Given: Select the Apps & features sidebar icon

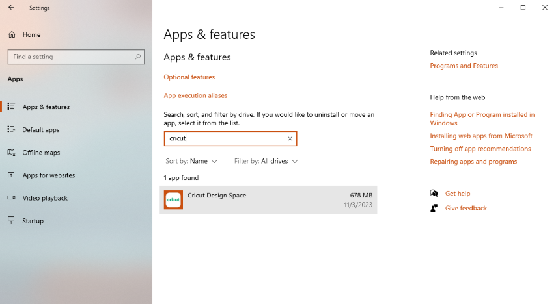Looking at the screenshot, I should pos(11,107).
